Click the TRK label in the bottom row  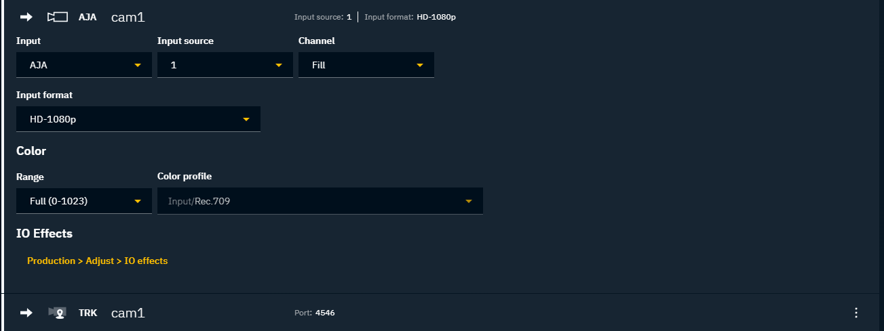click(x=88, y=313)
